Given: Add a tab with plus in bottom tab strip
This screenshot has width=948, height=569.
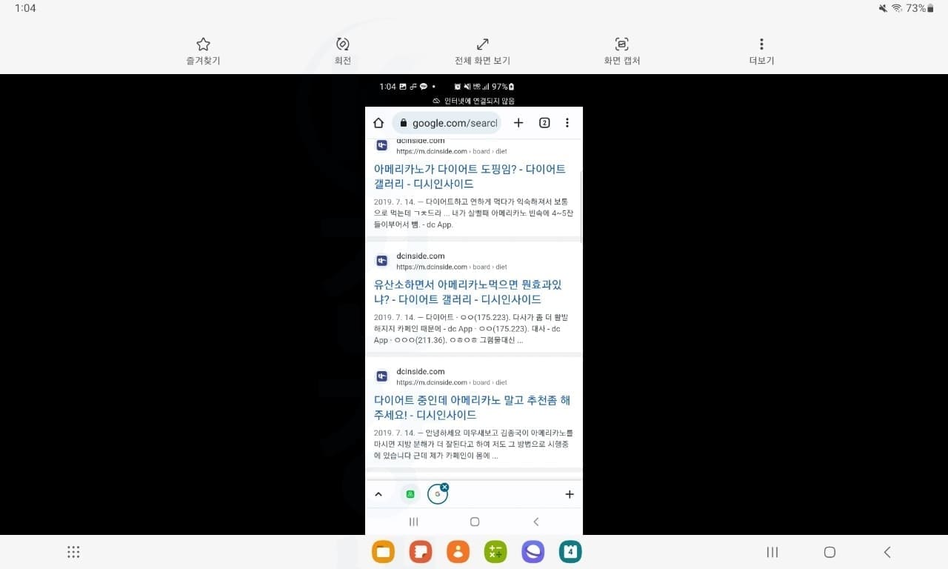Looking at the screenshot, I should (x=570, y=494).
